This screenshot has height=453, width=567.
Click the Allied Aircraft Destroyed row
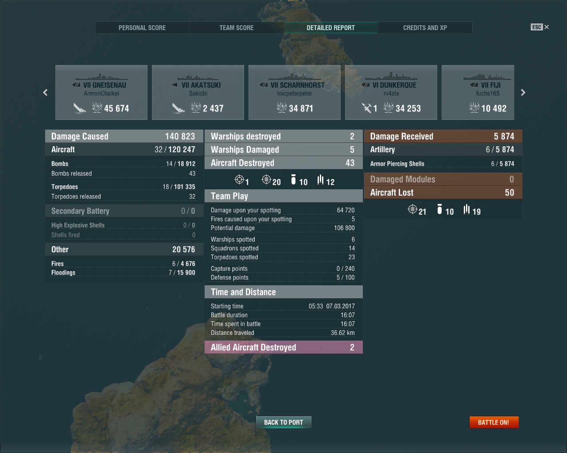[x=283, y=347]
